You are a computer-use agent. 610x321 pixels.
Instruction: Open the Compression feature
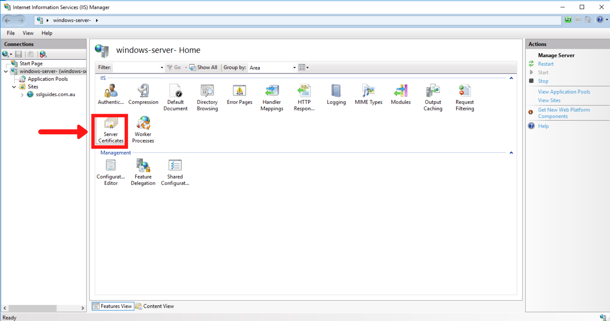click(x=143, y=95)
